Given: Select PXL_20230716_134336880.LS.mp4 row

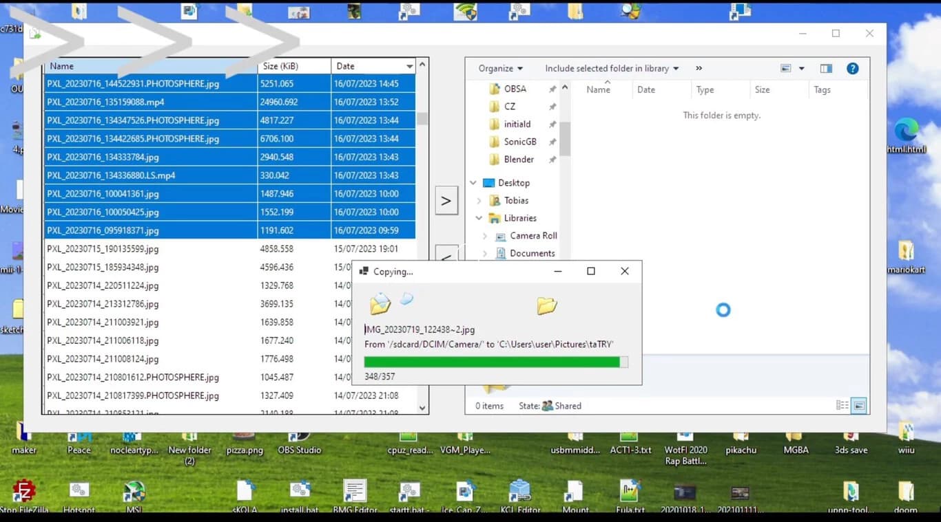Looking at the screenshot, I should pyautogui.click(x=230, y=175).
